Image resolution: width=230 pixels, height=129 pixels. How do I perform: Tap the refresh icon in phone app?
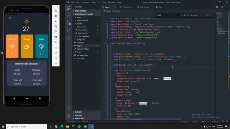tap(10, 18)
